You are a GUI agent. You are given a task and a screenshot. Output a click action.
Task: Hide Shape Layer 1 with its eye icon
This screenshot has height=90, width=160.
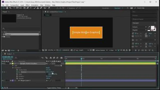click(x=3, y=80)
